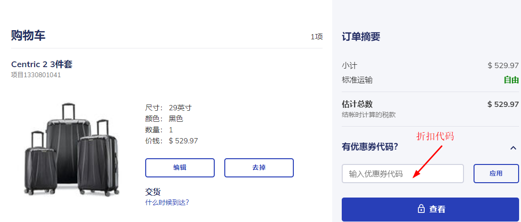Viewport: 521px width, 222px height.
Task: Select the 颜色: 黑色 product attribute
Action: point(164,118)
